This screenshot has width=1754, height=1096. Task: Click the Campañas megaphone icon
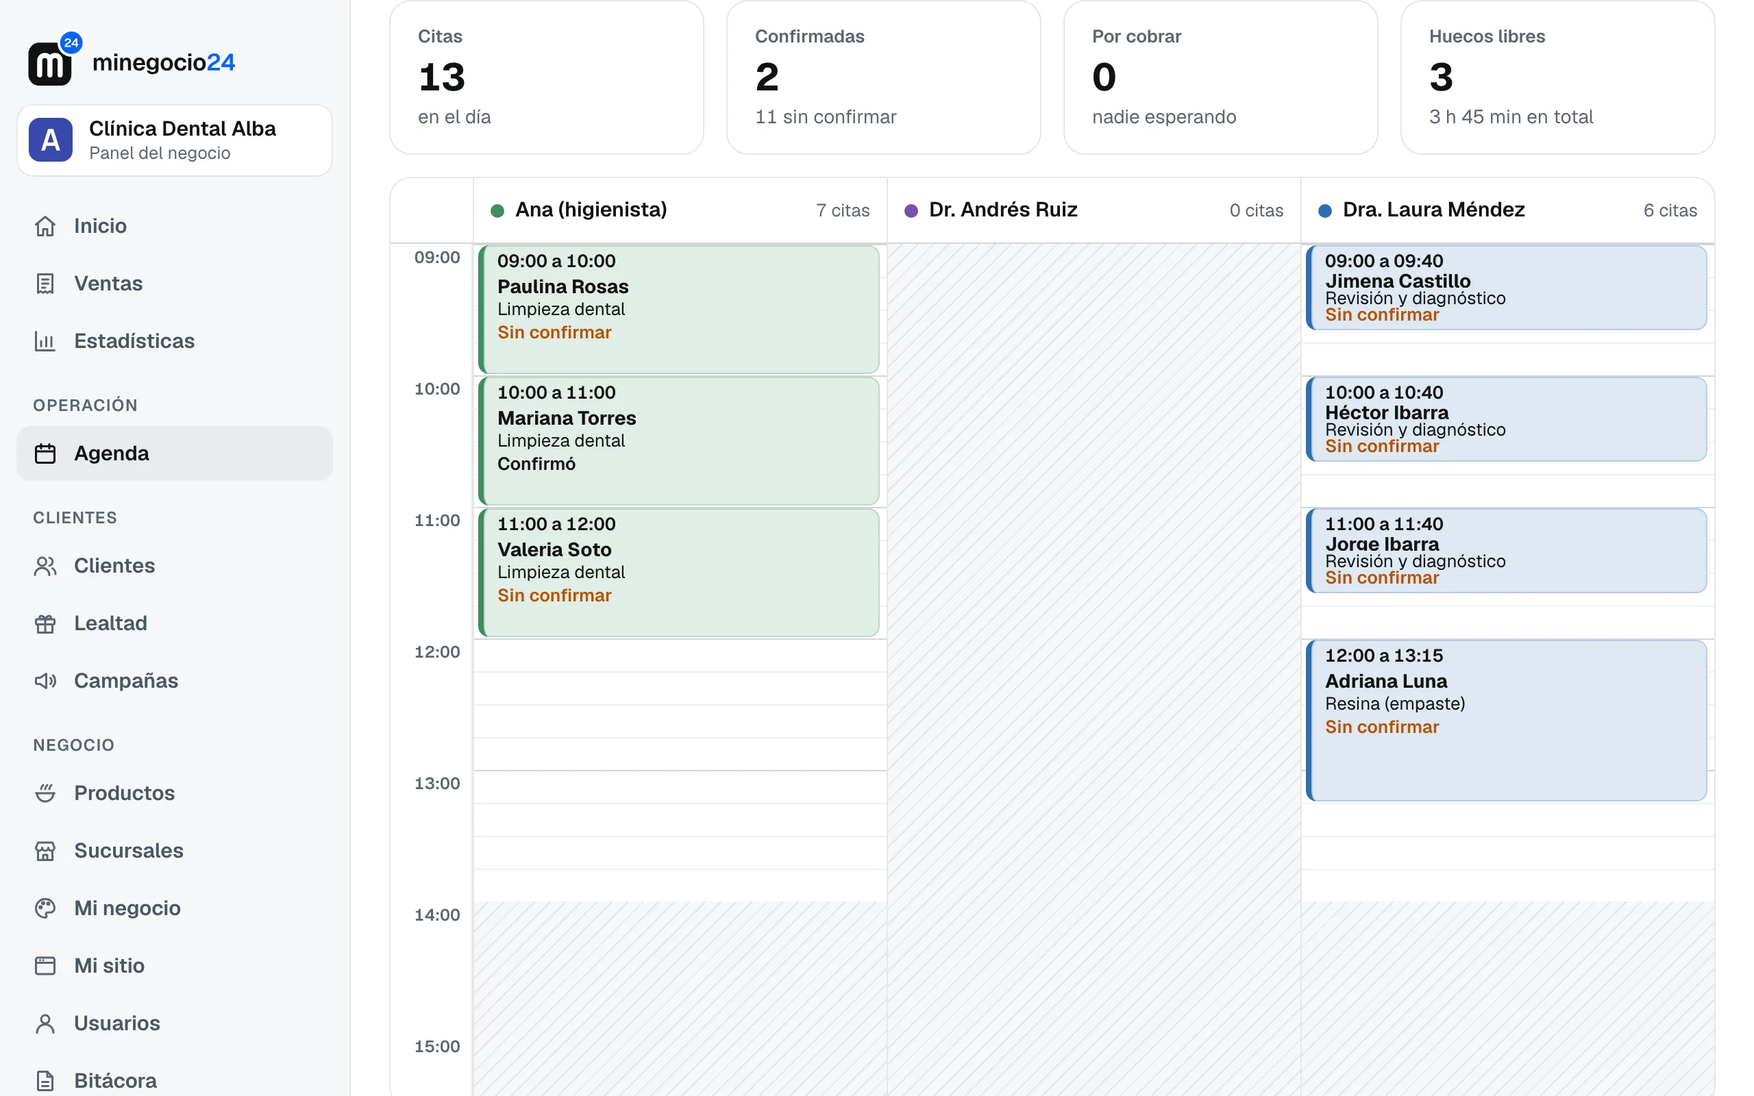[45, 681]
